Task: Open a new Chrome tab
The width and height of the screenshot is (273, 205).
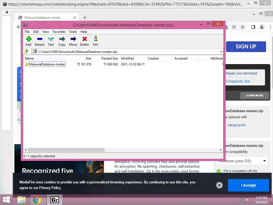Action: (85, 17)
